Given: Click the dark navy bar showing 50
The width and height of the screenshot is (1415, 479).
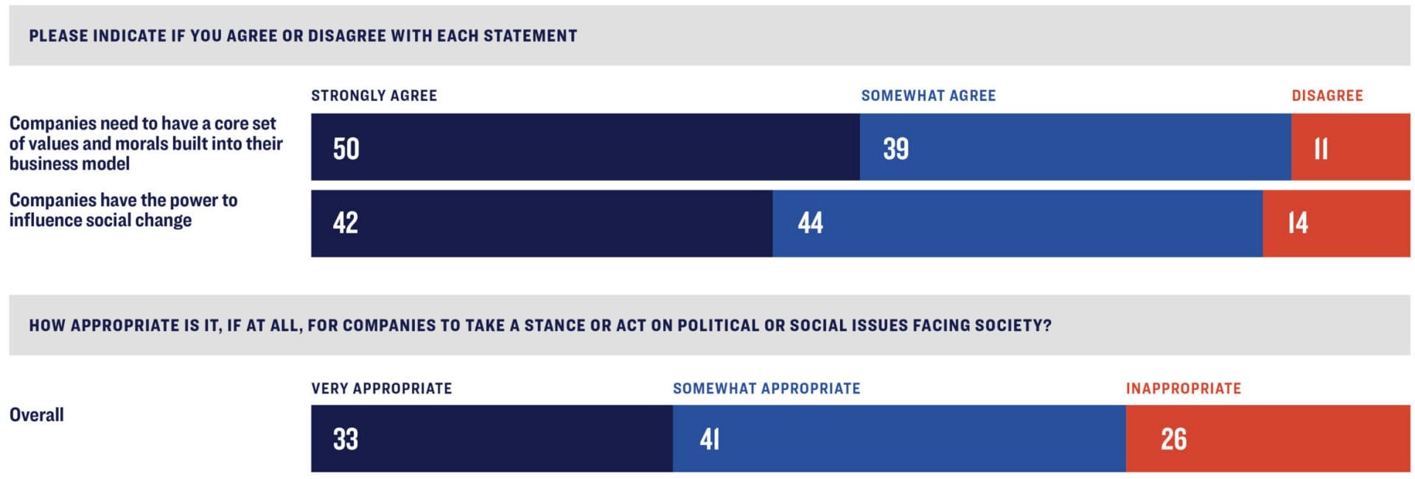Looking at the screenshot, I should pyautogui.click(x=585, y=147).
